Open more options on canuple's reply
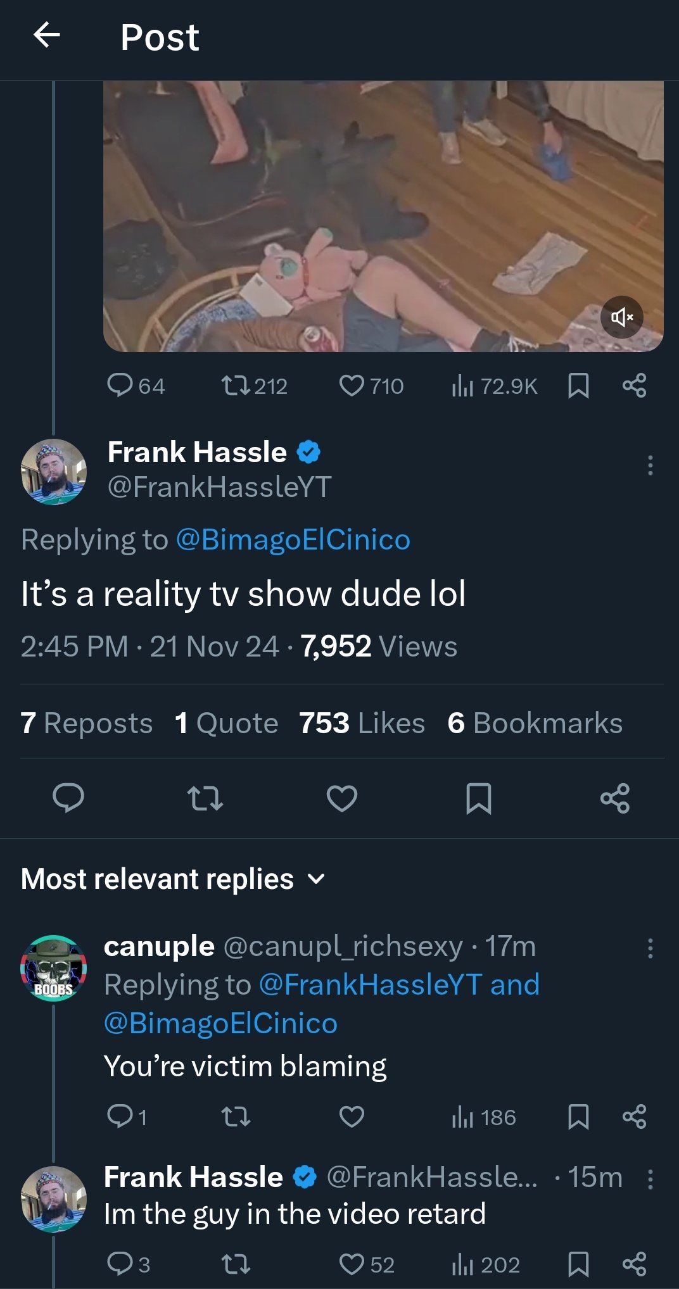The width and height of the screenshot is (679, 1289). (650, 948)
